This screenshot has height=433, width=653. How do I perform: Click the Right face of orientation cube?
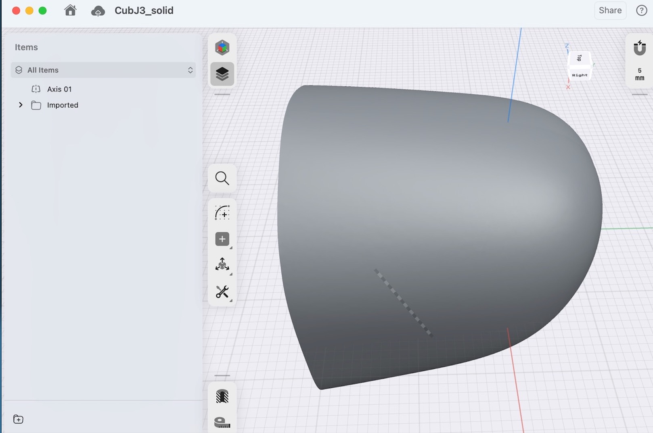coord(580,75)
